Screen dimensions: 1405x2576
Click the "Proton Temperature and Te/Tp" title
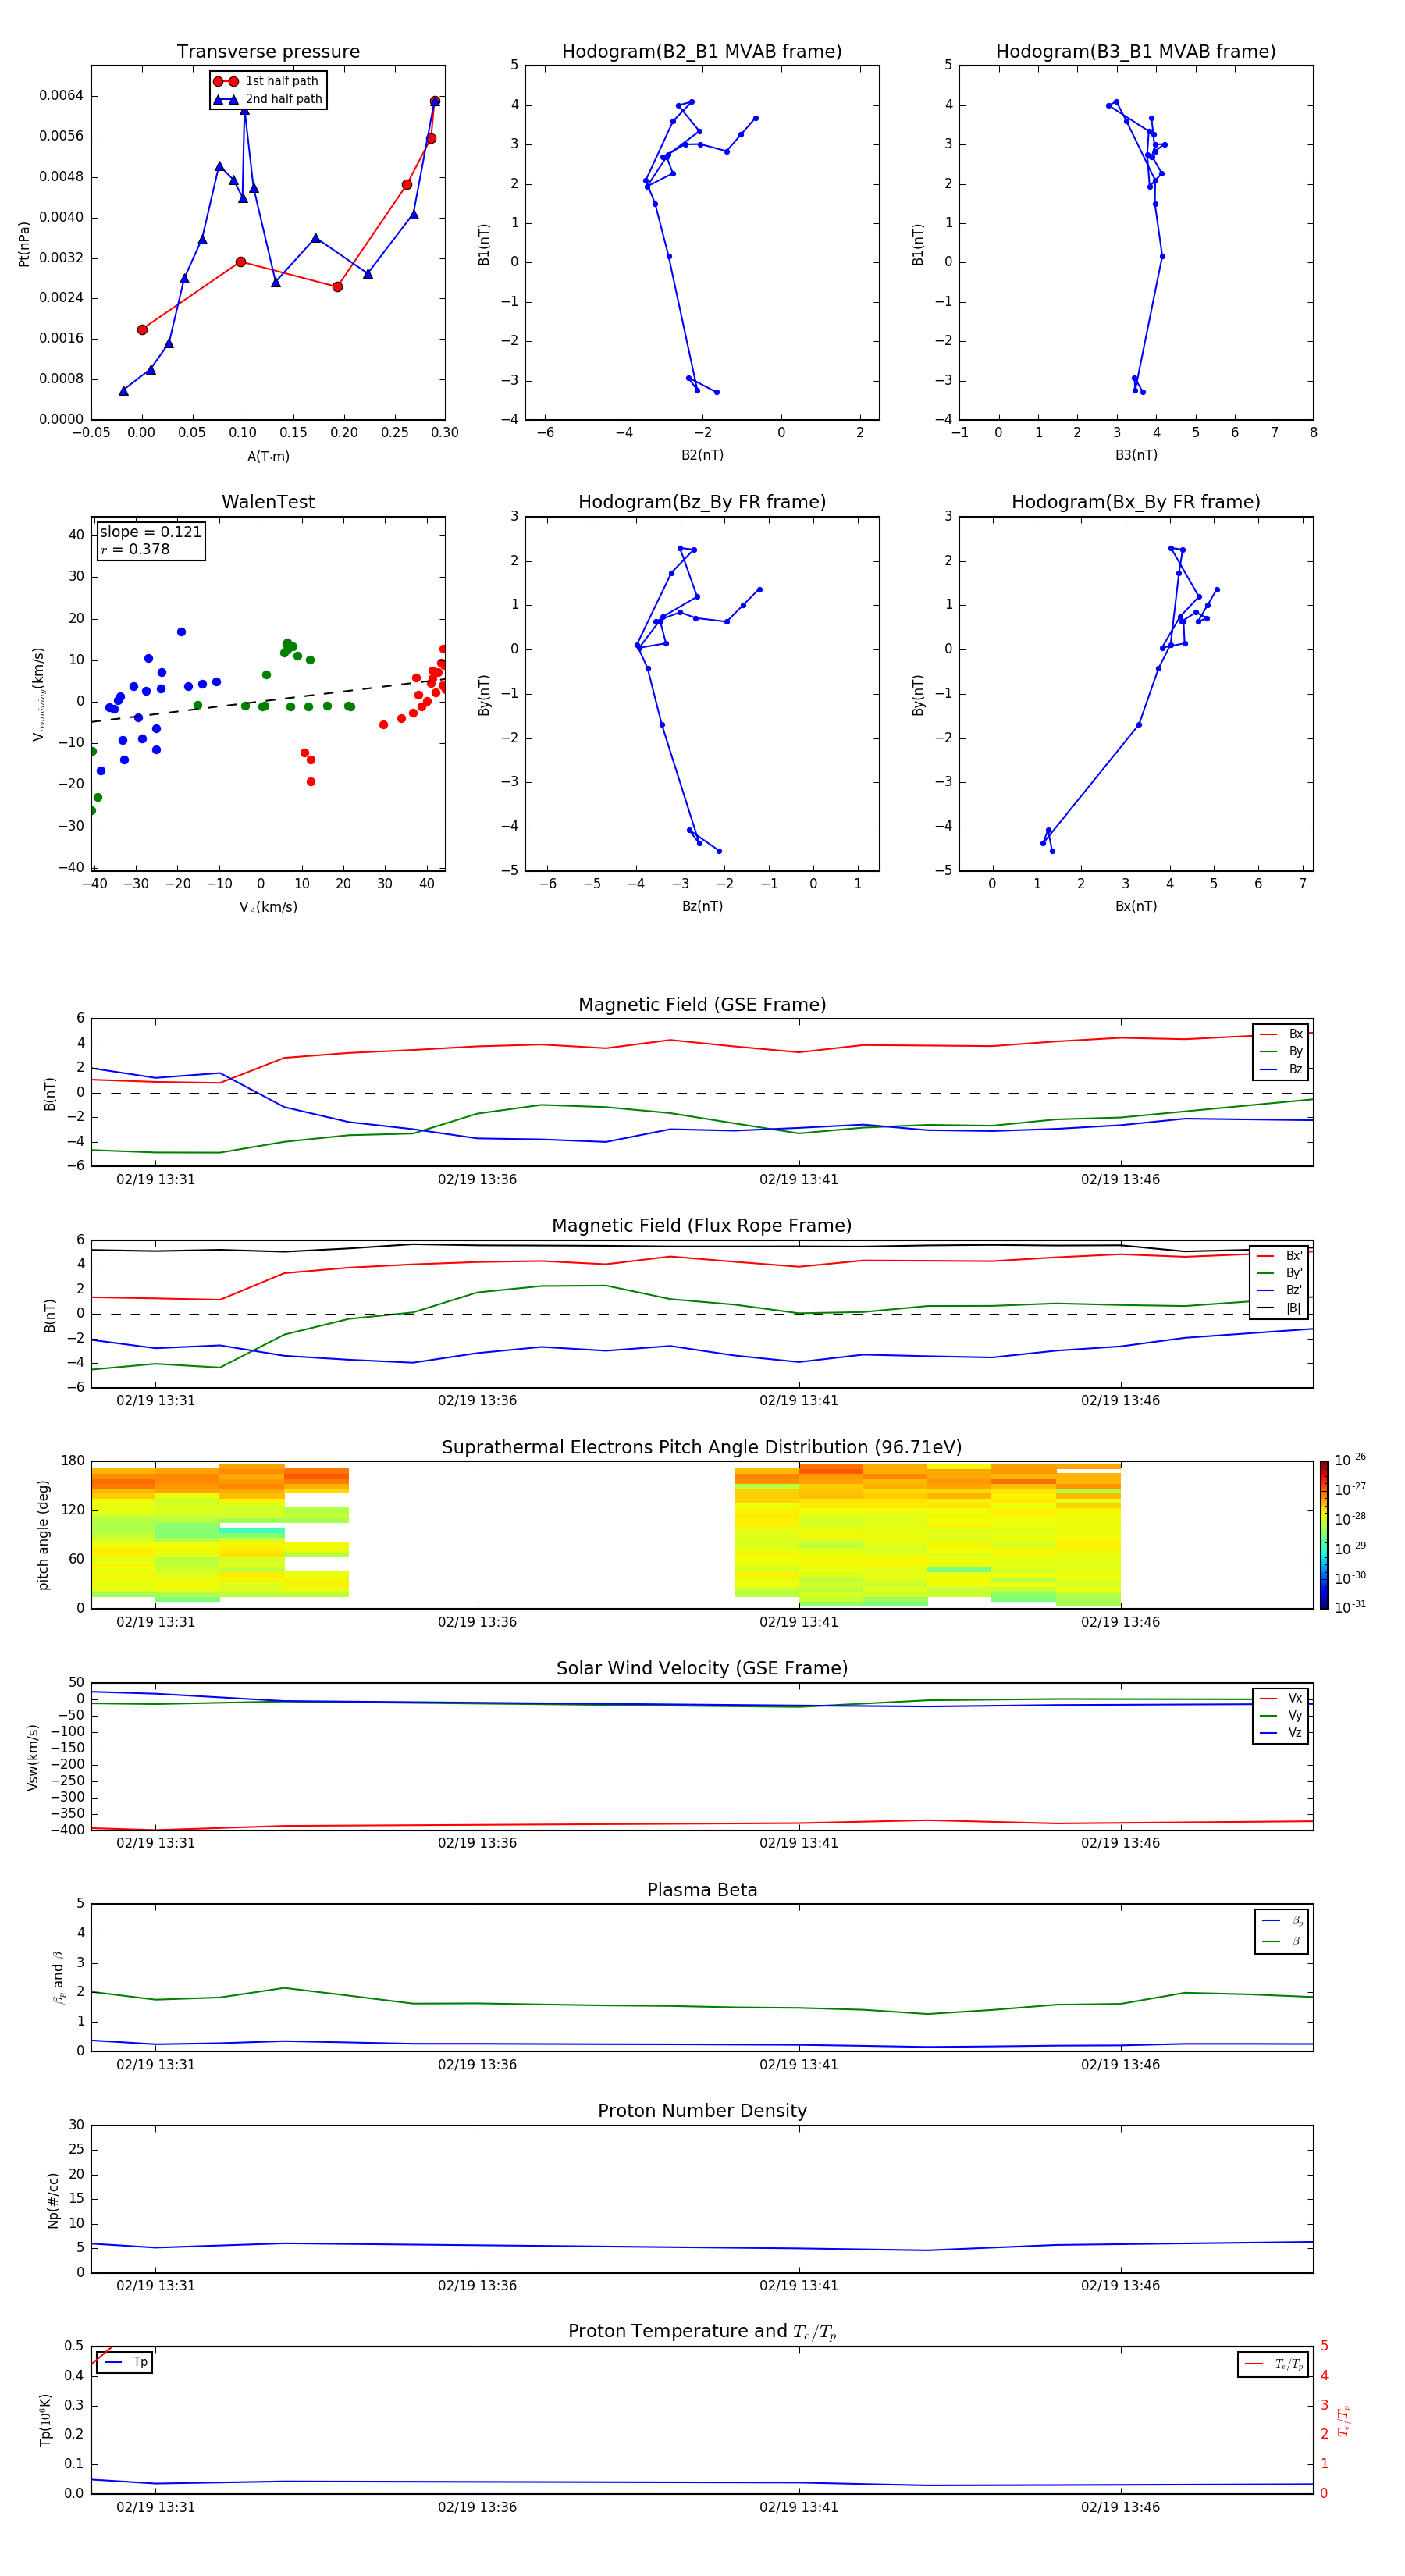(x=702, y=2332)
